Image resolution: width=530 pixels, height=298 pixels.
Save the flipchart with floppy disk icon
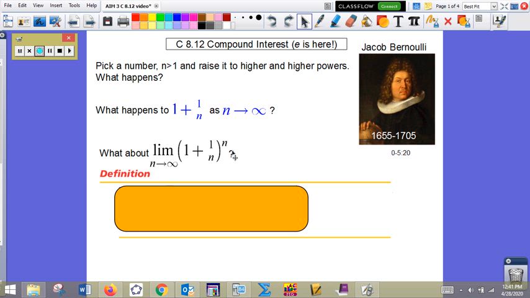[x=107, y=22]
